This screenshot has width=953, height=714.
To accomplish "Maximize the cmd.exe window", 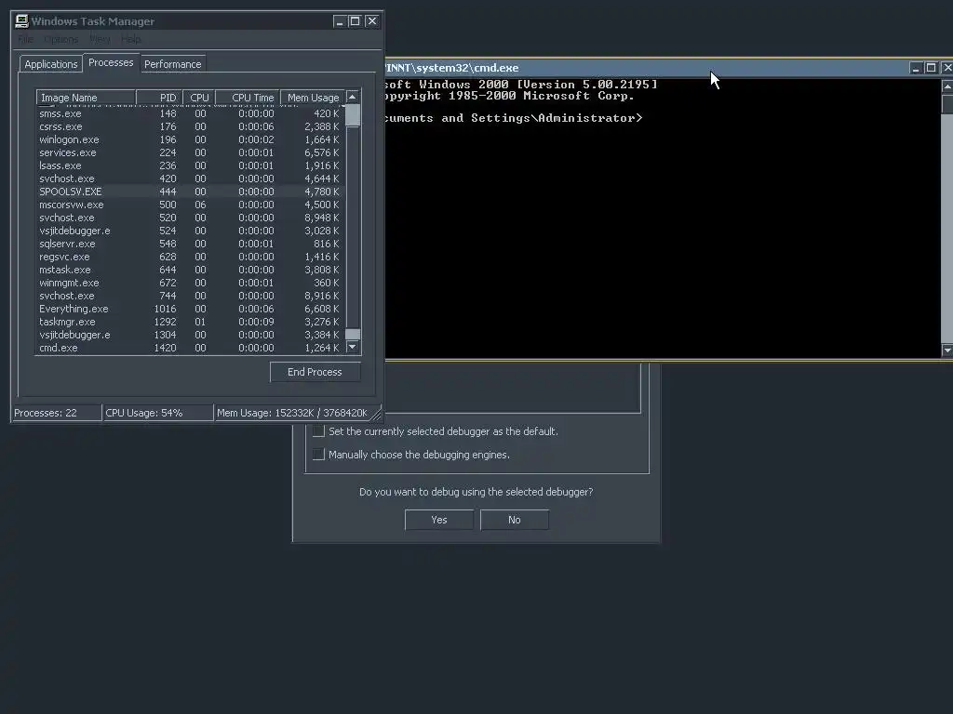I will tap(931, 68).
